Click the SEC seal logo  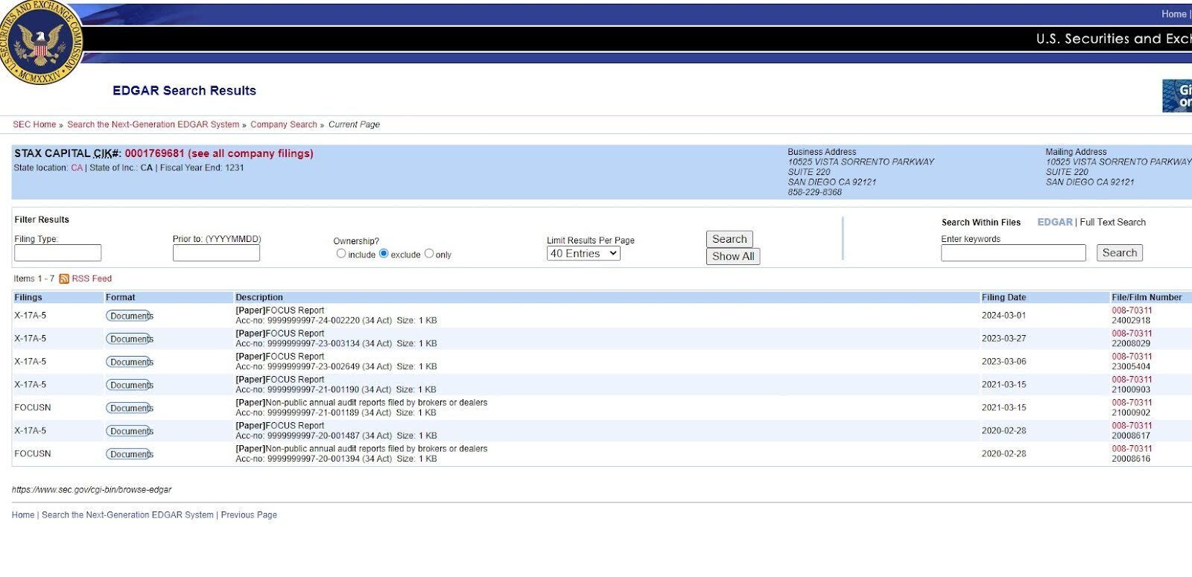40,41
